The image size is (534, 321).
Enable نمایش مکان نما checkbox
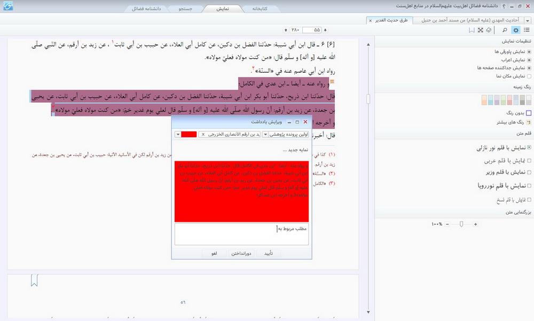click(x=529, y=76)
